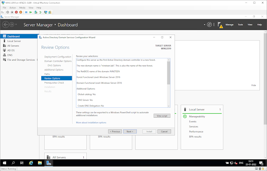This screenshot has width=267, height=171.
Task: Open More about installation options link
Action: [x=91, y=122]
